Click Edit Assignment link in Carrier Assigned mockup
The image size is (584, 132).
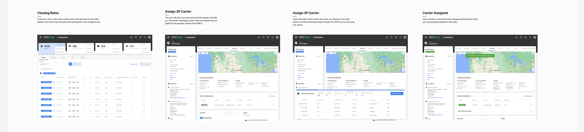pyautogui.click(x=528, y=96)
